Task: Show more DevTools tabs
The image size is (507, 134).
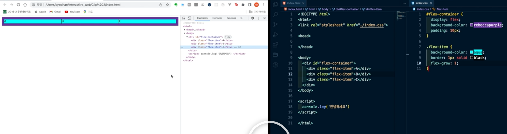Action: (241, 18)
